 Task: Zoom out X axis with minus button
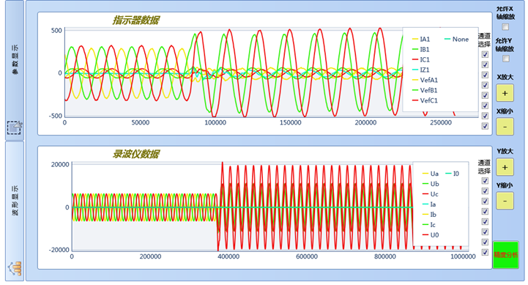tap(505, 127)
